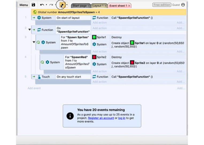Select event 5 Call SpawnSpriteFunction action
Viewport: 204px width, 145px height.
(x=132, y=77)
